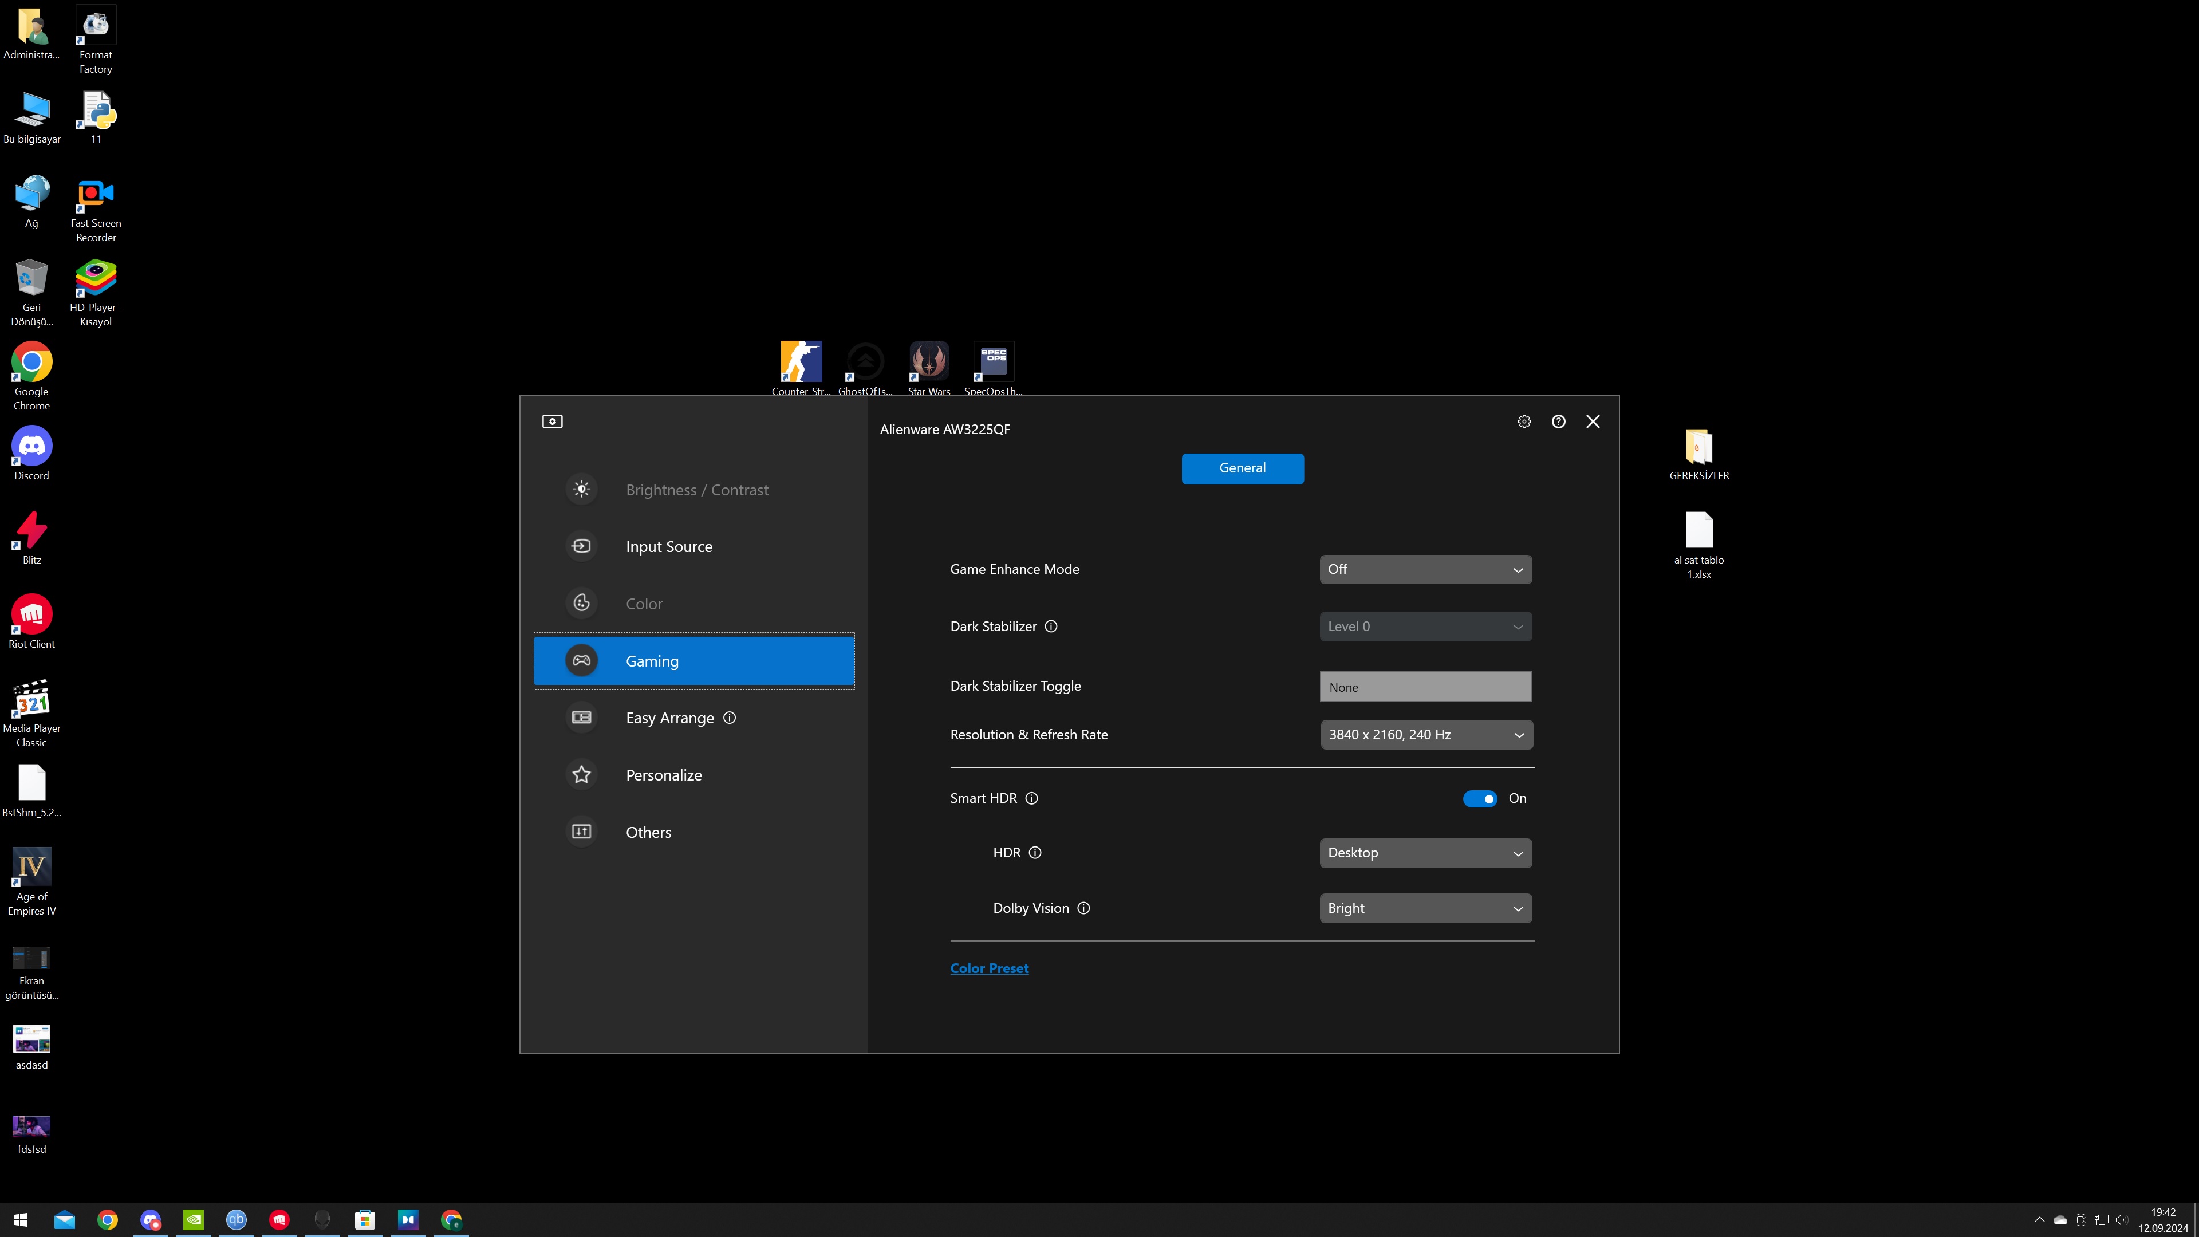Click the Smart HDR info icon
Viewport: 2199px width, 1237px height.
tap(1031, 798)
